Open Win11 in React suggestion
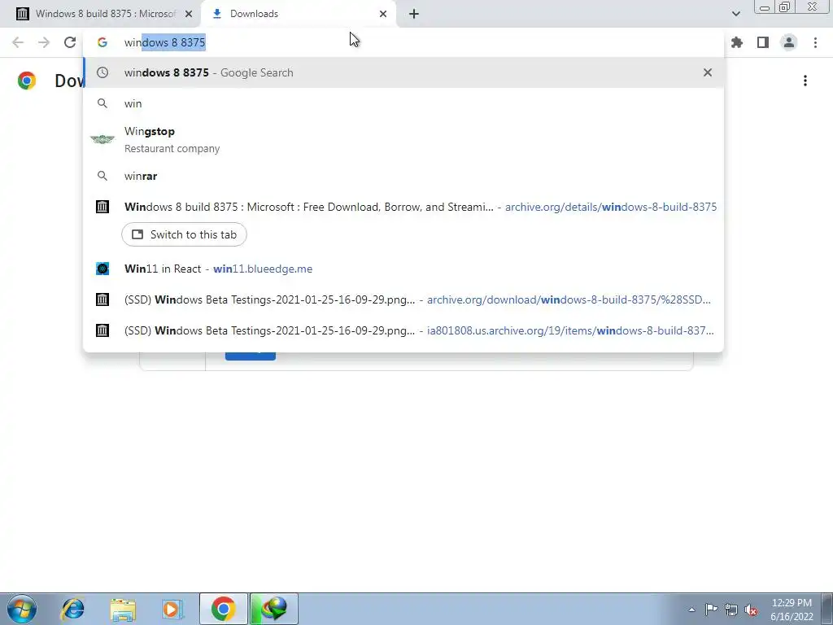This screenshot has height=625, width=833. tap(403, 269)
